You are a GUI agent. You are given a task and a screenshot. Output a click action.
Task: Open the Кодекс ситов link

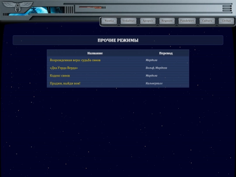pos(60,76)
